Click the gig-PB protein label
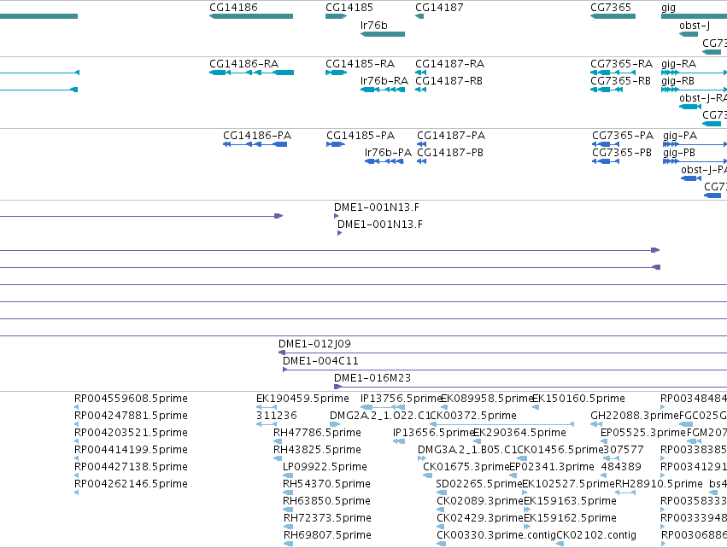Image resolution: width=727 pixels, height=548 pixels. pos(679,153)
